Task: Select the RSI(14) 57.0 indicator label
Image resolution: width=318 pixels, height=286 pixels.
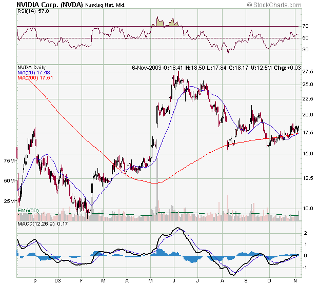Action: pyautogui.click(x=33, y=11)
